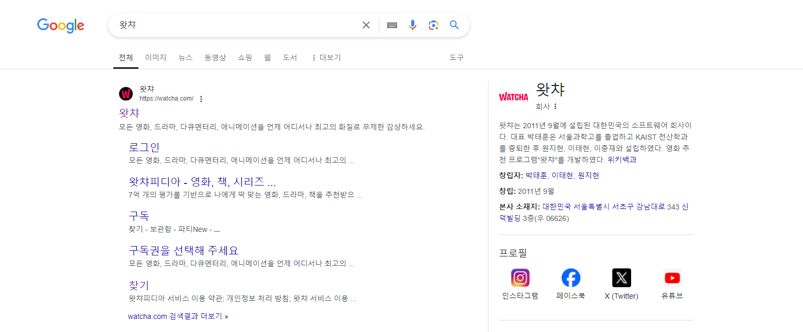Click founder 박태훈 link
Image resolution: width=803 pixels, height=332 pixels.
pos(536,176)
